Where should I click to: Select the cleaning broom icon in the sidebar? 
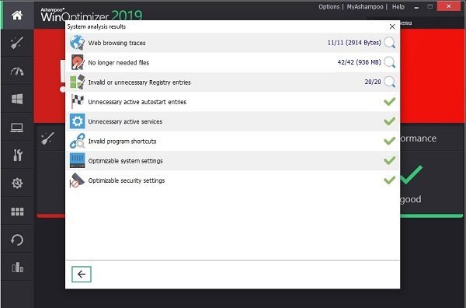[17, 43]
